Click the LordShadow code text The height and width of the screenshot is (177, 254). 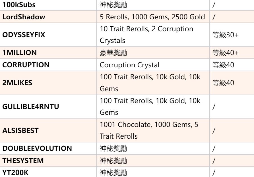[24, 17]
